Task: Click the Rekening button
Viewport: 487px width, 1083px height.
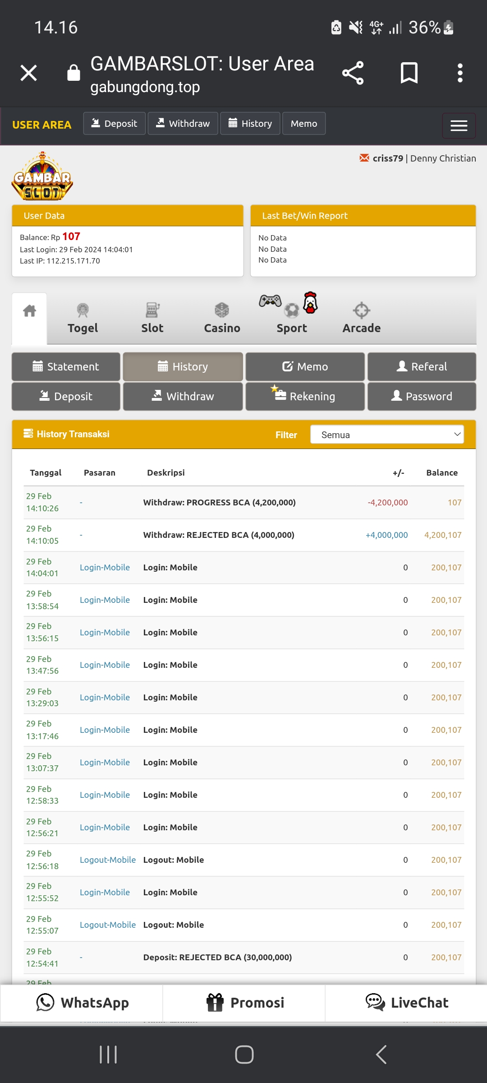Action: pyautogui.click(x=305, y=396)
